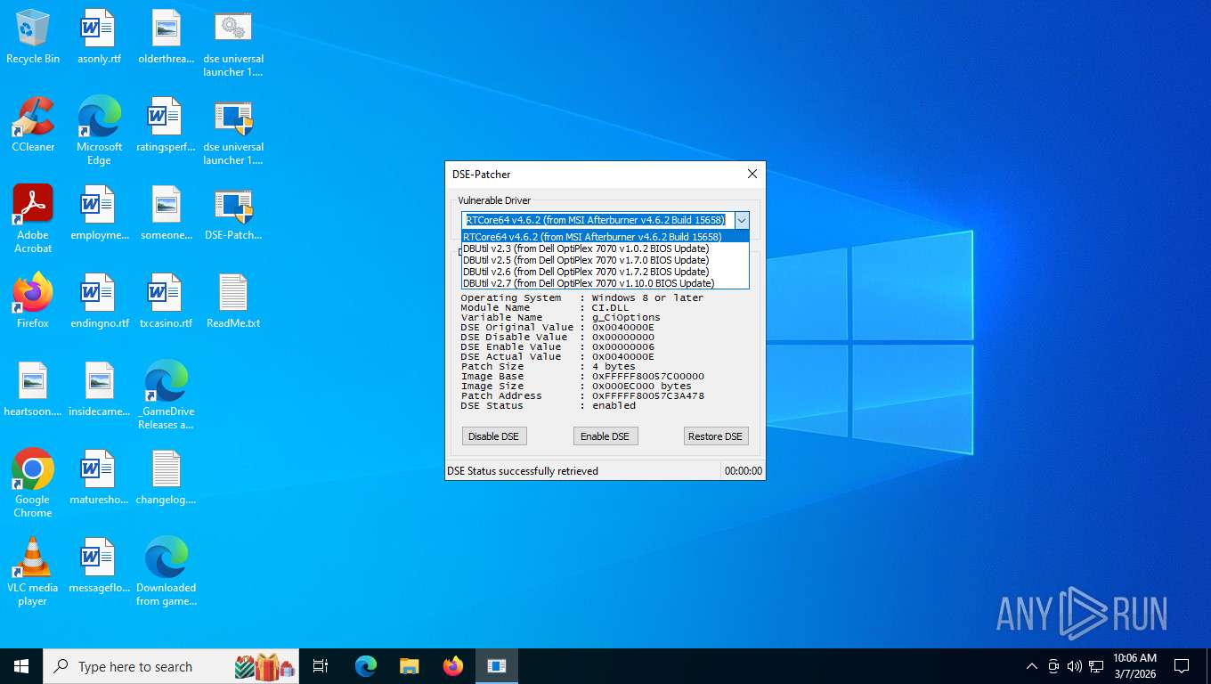The image size is (1211, 684).
Task: Choose DBUtil v2.7 driver option
Action: [x=605, y=283]
